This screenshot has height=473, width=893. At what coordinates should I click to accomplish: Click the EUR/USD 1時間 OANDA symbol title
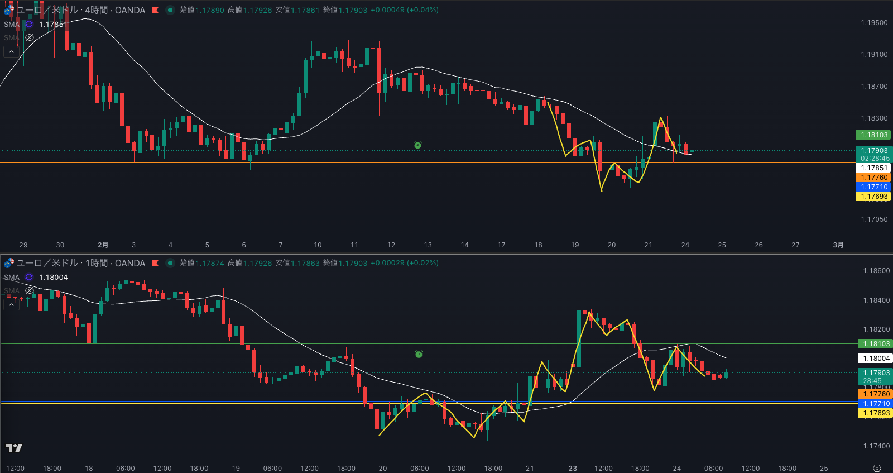80,263
